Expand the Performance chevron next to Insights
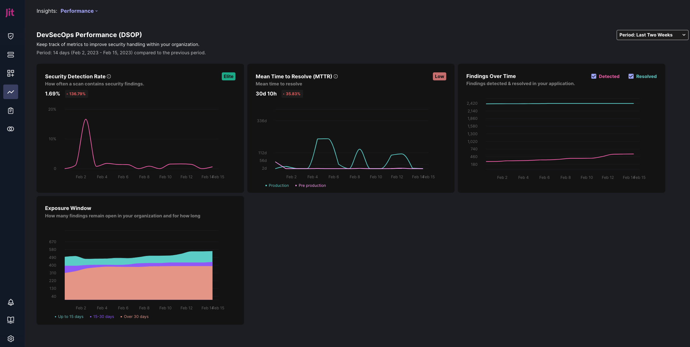Viewport: 690px width, 347px height. point(96,11)
